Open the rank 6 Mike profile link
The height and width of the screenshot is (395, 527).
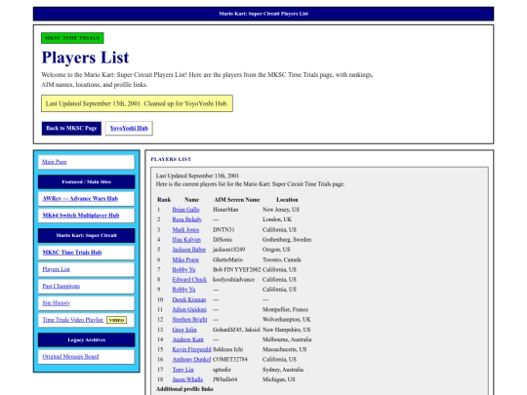pos(185,259)
